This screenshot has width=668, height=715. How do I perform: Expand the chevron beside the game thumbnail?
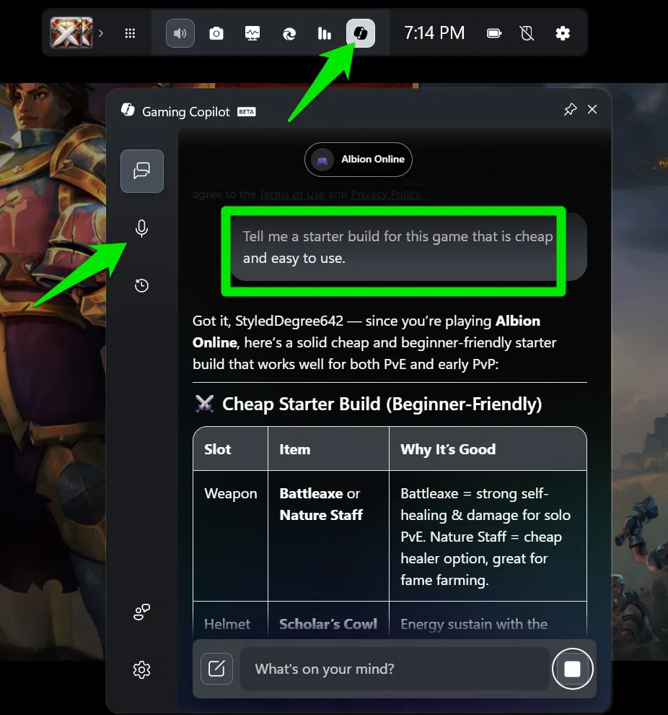(102, 32)
